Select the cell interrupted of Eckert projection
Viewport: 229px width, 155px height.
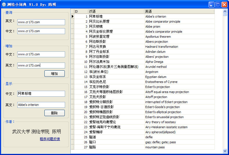tap(180, 102)
